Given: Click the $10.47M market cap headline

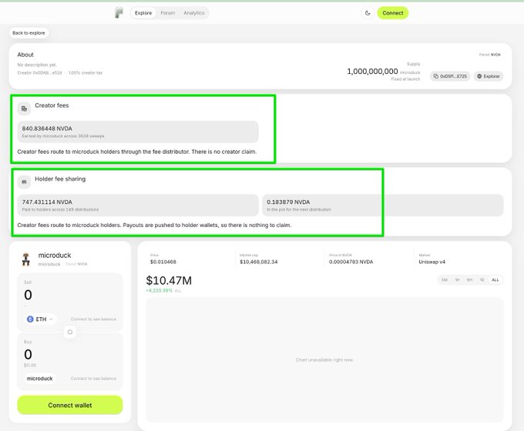Looking at the screenshot, I should tap(169, 280).
